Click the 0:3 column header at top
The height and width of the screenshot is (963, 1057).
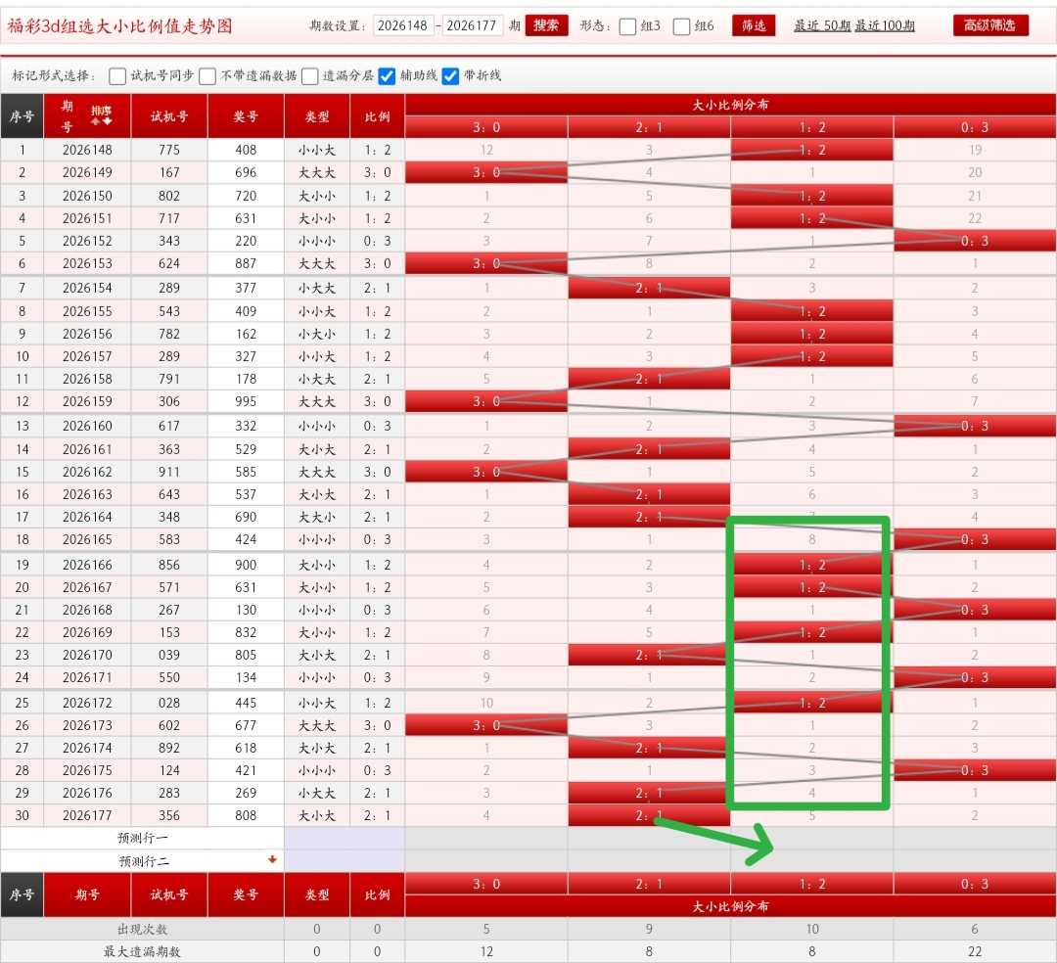975,127
